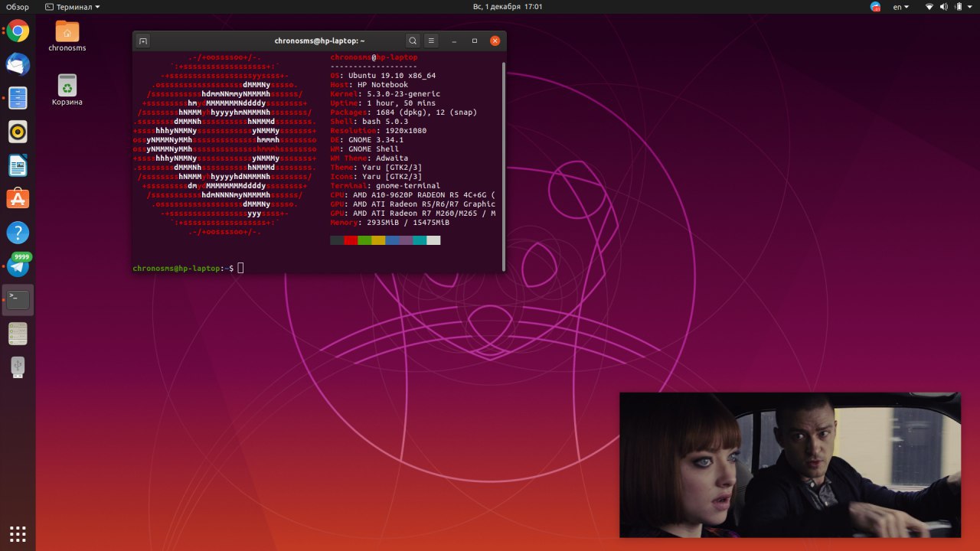This screenshot has width=980, height=551.
Task: Open the en keyboard layout dropdown
Action: [901, 7]
